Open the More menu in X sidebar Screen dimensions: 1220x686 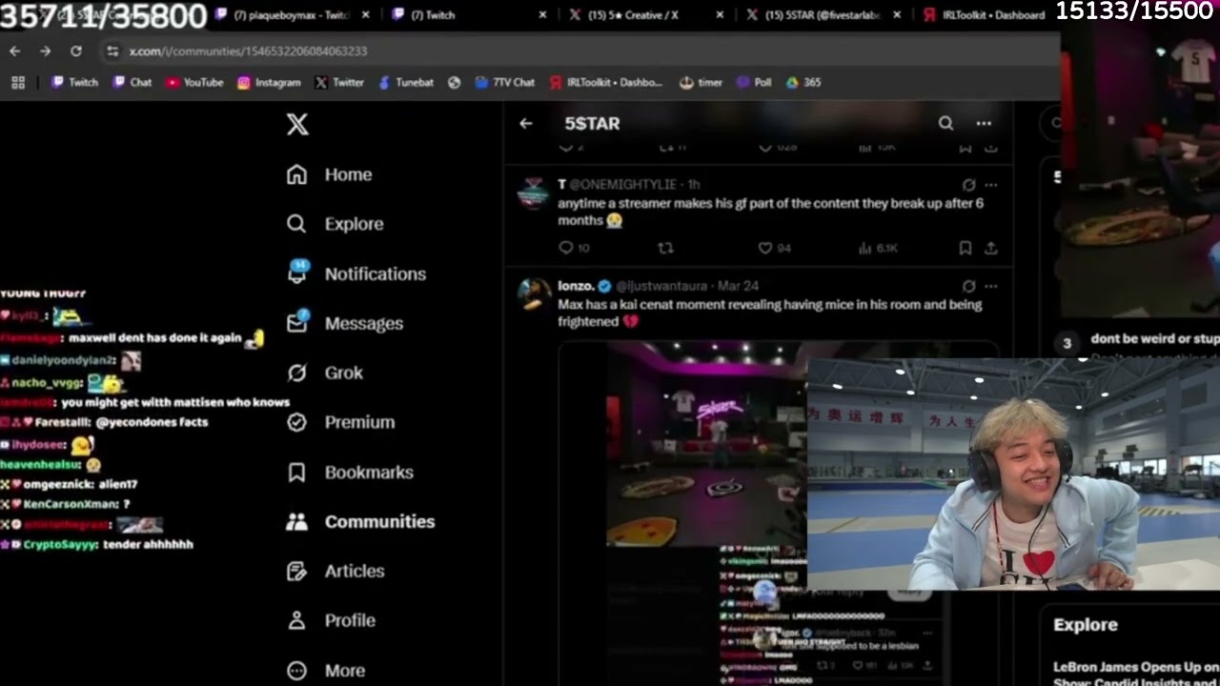[x=325, y=670]
